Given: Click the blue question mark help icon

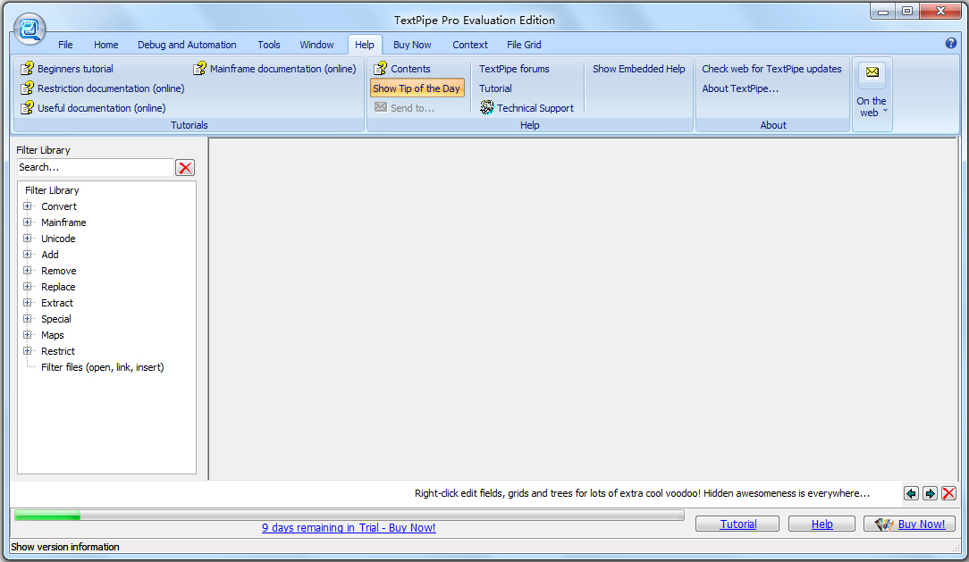Looking at the screenshot, I should click(951, 43).
